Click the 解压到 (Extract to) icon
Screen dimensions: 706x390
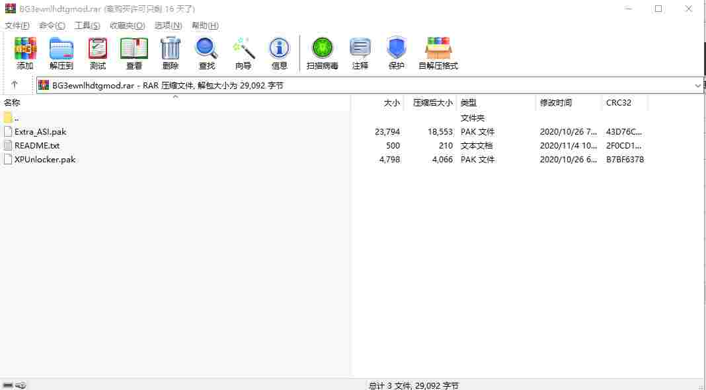pos(61,49)
